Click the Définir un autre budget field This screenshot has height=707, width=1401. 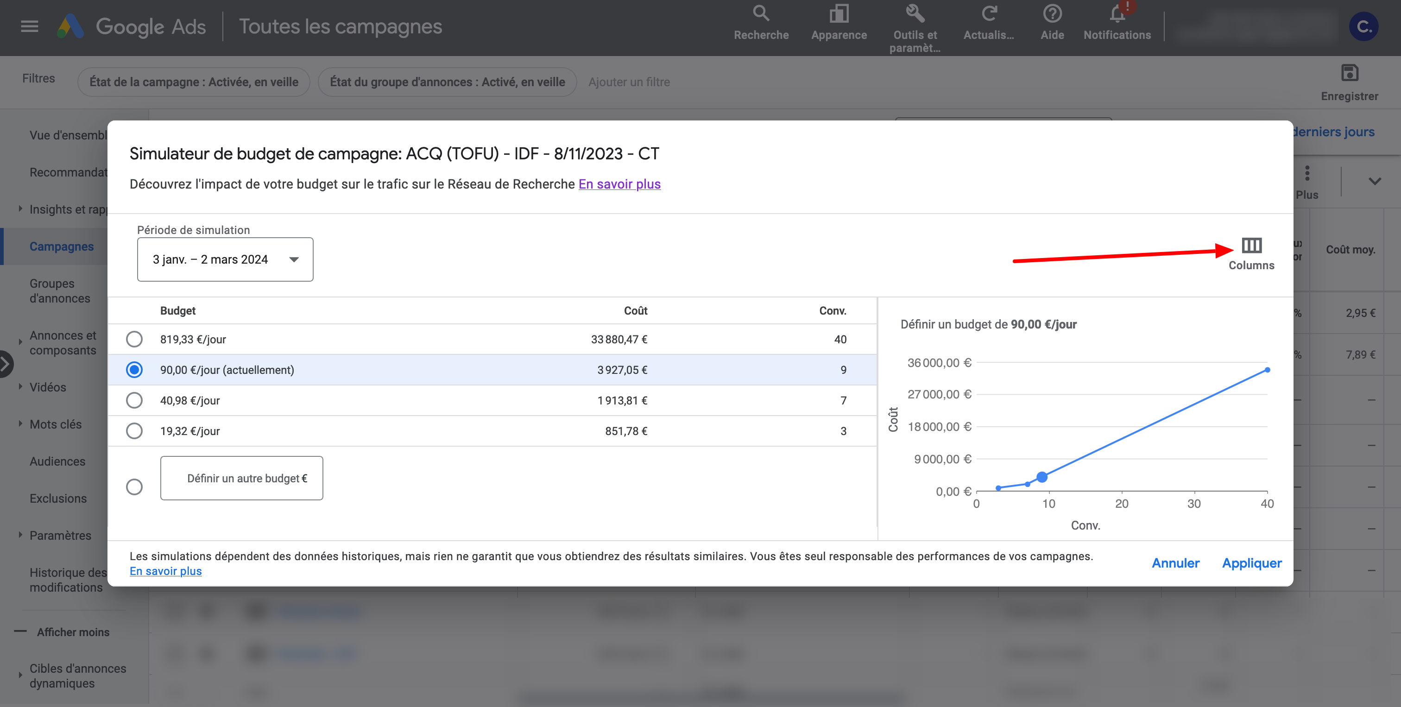click(x=241, y=478)
